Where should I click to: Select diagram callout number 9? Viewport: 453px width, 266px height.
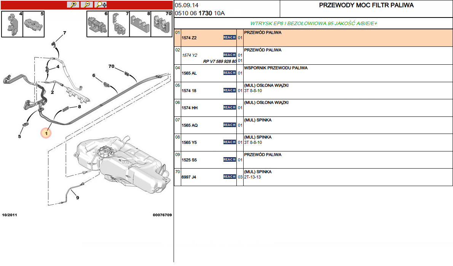click(x=77, y=198)
